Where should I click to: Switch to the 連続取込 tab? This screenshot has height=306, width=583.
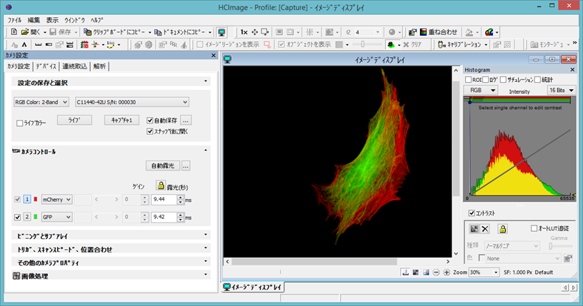pyautogui.click(x=74, y=66)
